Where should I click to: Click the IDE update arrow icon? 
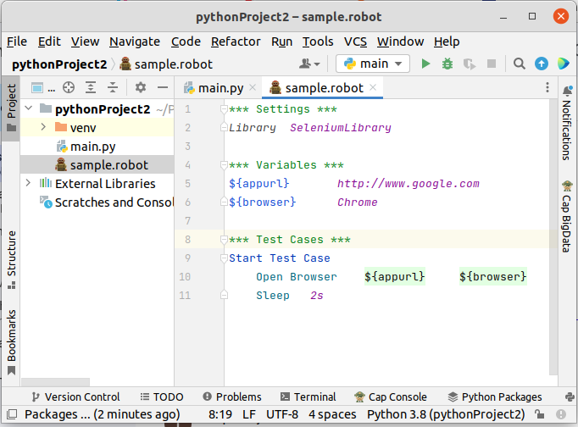tap(541, 64)
